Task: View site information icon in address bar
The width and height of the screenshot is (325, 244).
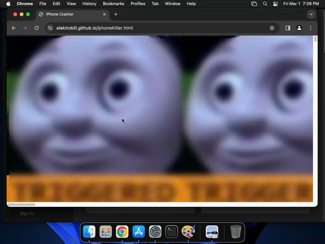Action: pyautogui.click(x=50, y=28)
